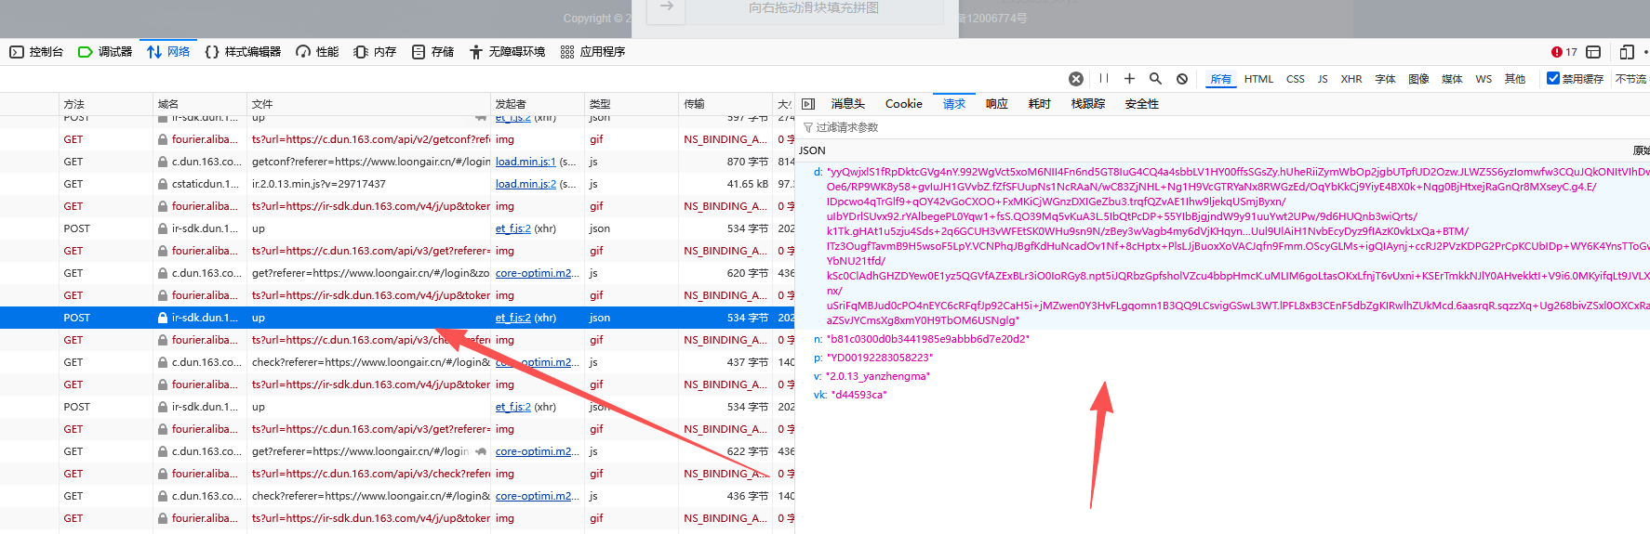Open request blocking icon
The height and width of the screenshot is (534, 1650).
[1182, 79]
